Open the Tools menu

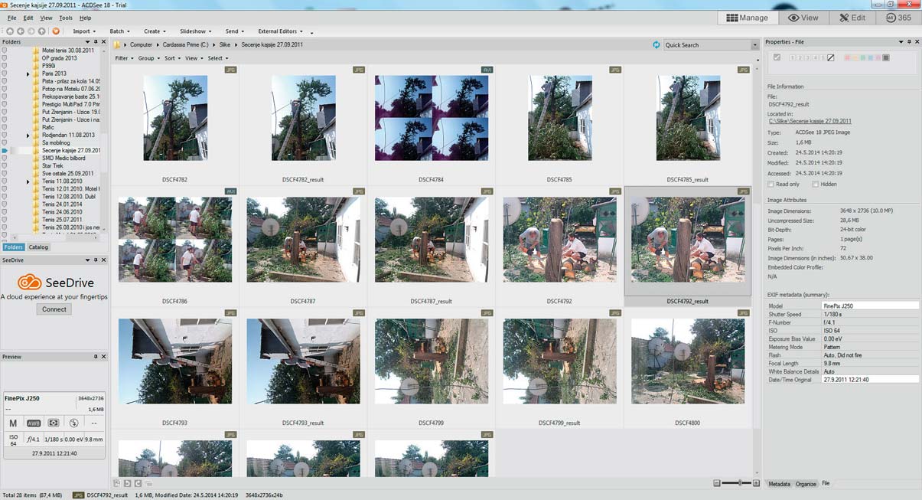click(x=66, y=18)
